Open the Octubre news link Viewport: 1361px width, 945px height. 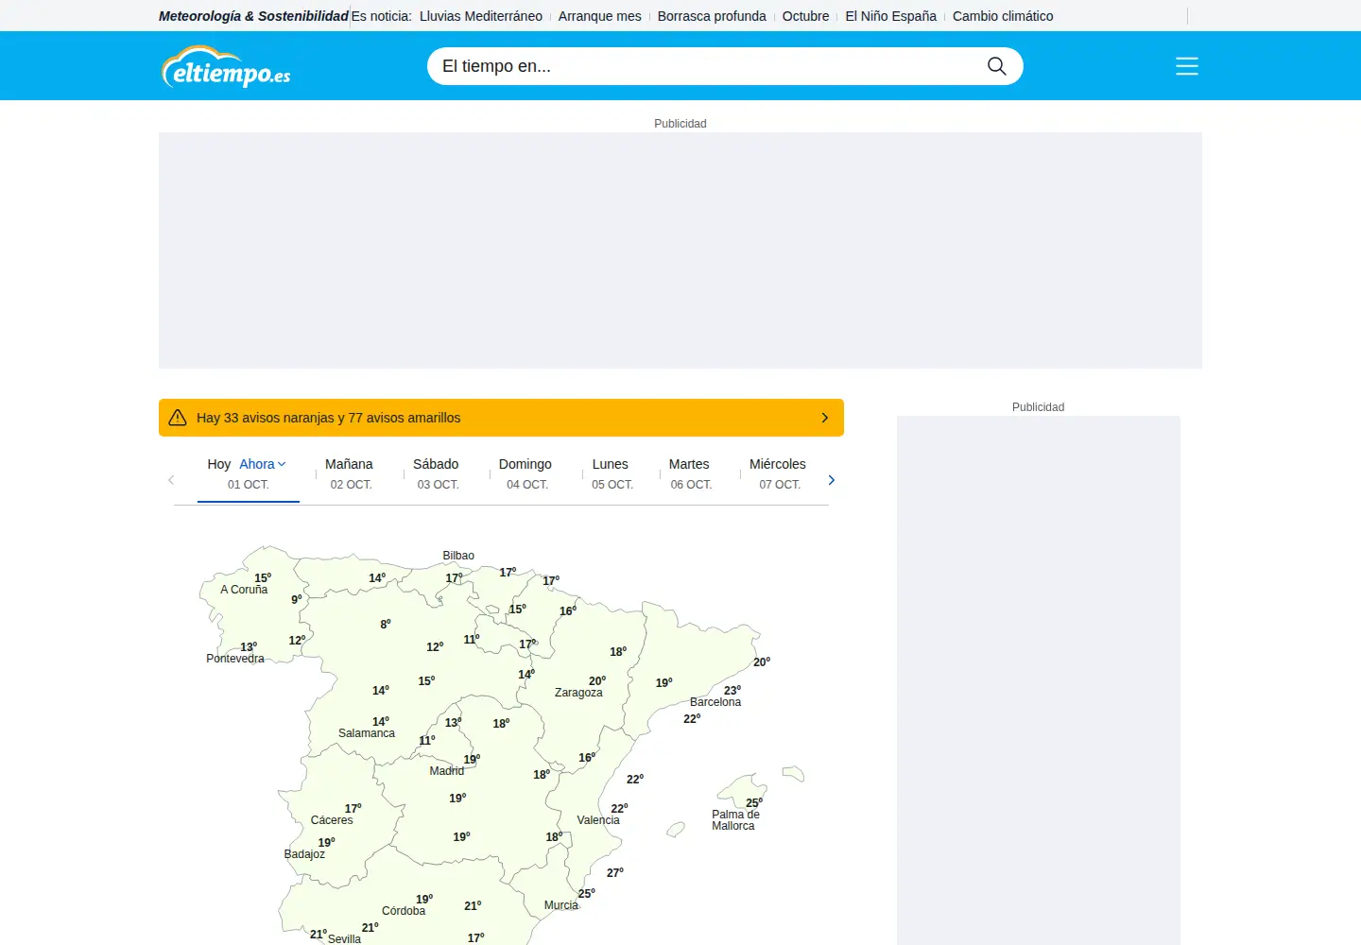[x=805, y=16]
